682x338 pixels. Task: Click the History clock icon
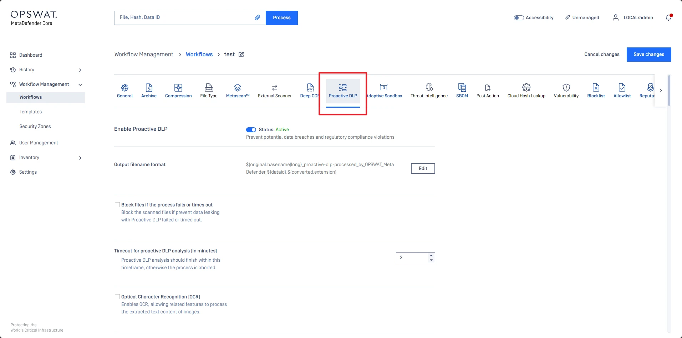pos(13,70)
